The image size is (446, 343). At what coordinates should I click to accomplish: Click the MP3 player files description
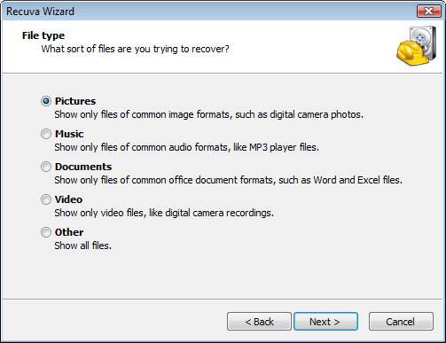187,147
